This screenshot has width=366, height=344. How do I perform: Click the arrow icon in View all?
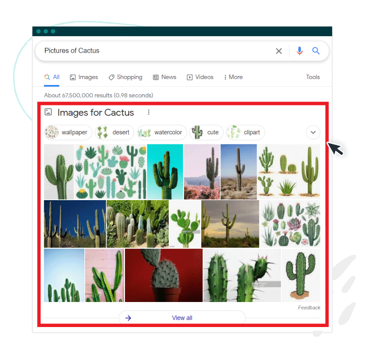pos(128,318)
